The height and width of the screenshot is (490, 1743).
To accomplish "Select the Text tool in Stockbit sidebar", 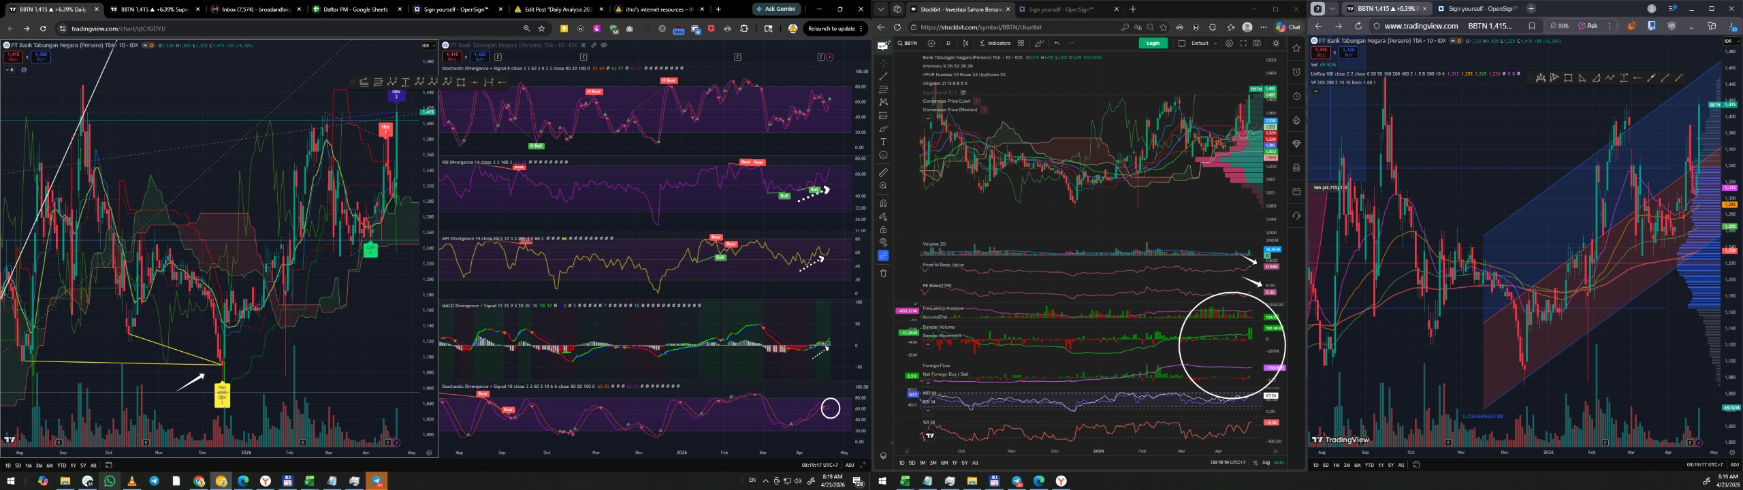I will pos(883,142).
